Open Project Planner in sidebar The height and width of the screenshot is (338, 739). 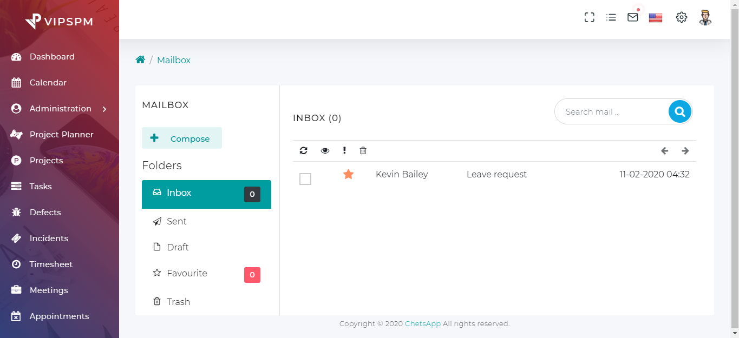coord(61,135)
